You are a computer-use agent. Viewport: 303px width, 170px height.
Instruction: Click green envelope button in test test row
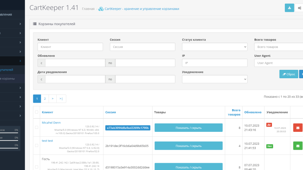(298, 146)
